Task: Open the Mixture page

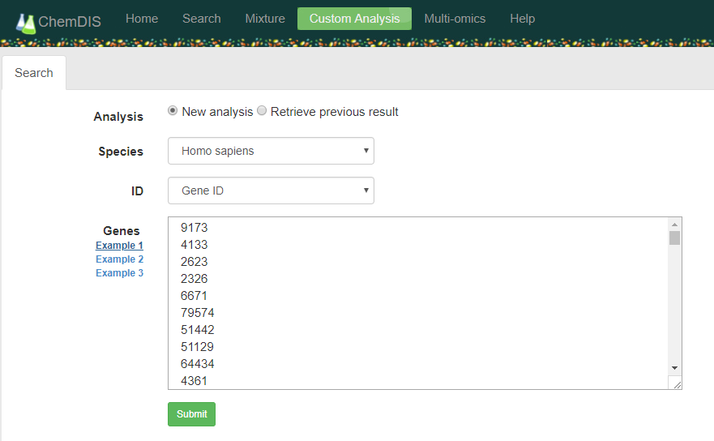Action: coord(265,19)
